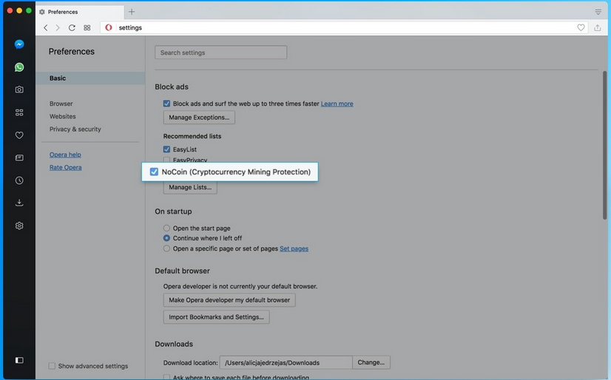The image size is (611, 380).
Task: Click the share icon in toolbar
Action: coord(598,27)
